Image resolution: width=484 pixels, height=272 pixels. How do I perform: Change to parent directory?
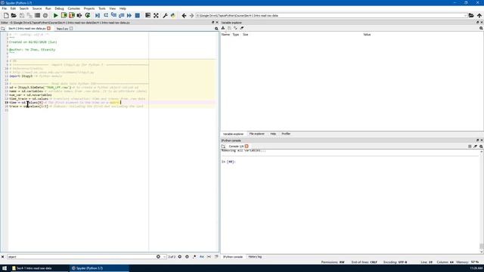tap(479, 15)
